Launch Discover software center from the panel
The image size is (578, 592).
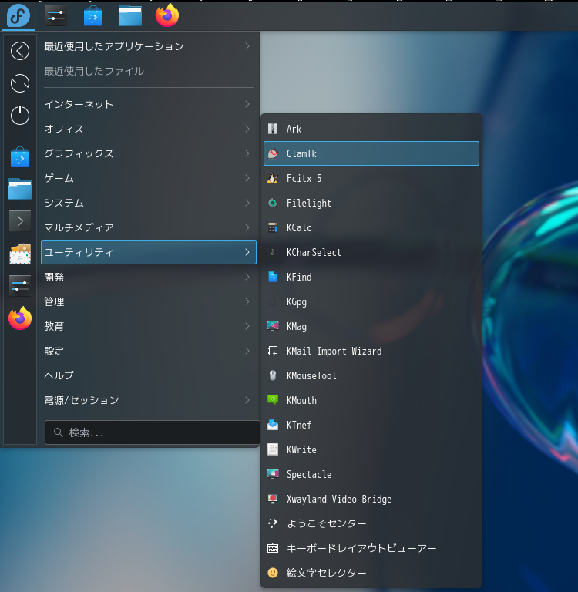pos(93,16)
